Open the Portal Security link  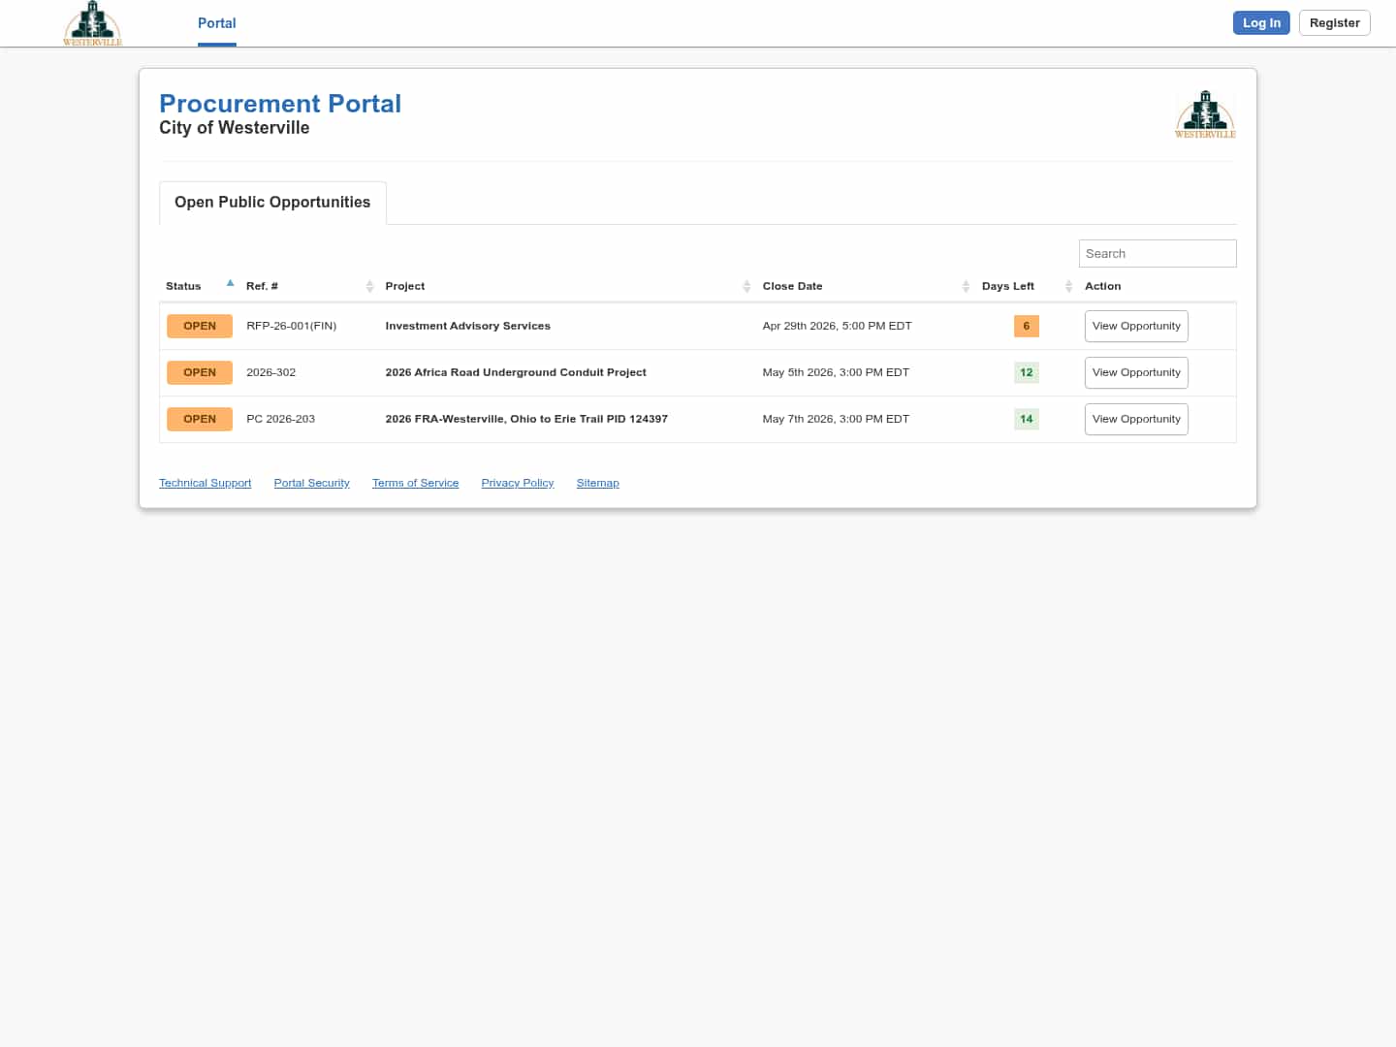click(x=311, y=483)
